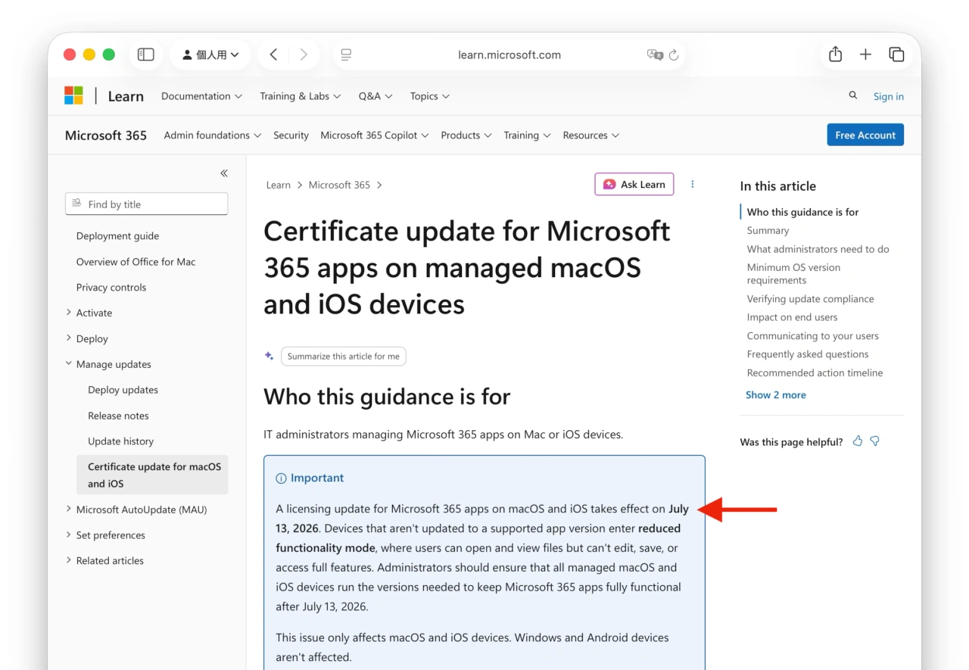The width and height of the screenshot is (969, 670).
Task: Click Summarize this article for me
Action: [x=343, y=356]
